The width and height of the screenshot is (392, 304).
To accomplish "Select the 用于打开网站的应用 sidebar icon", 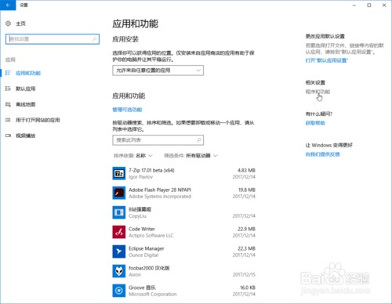I will click(8, 120).
